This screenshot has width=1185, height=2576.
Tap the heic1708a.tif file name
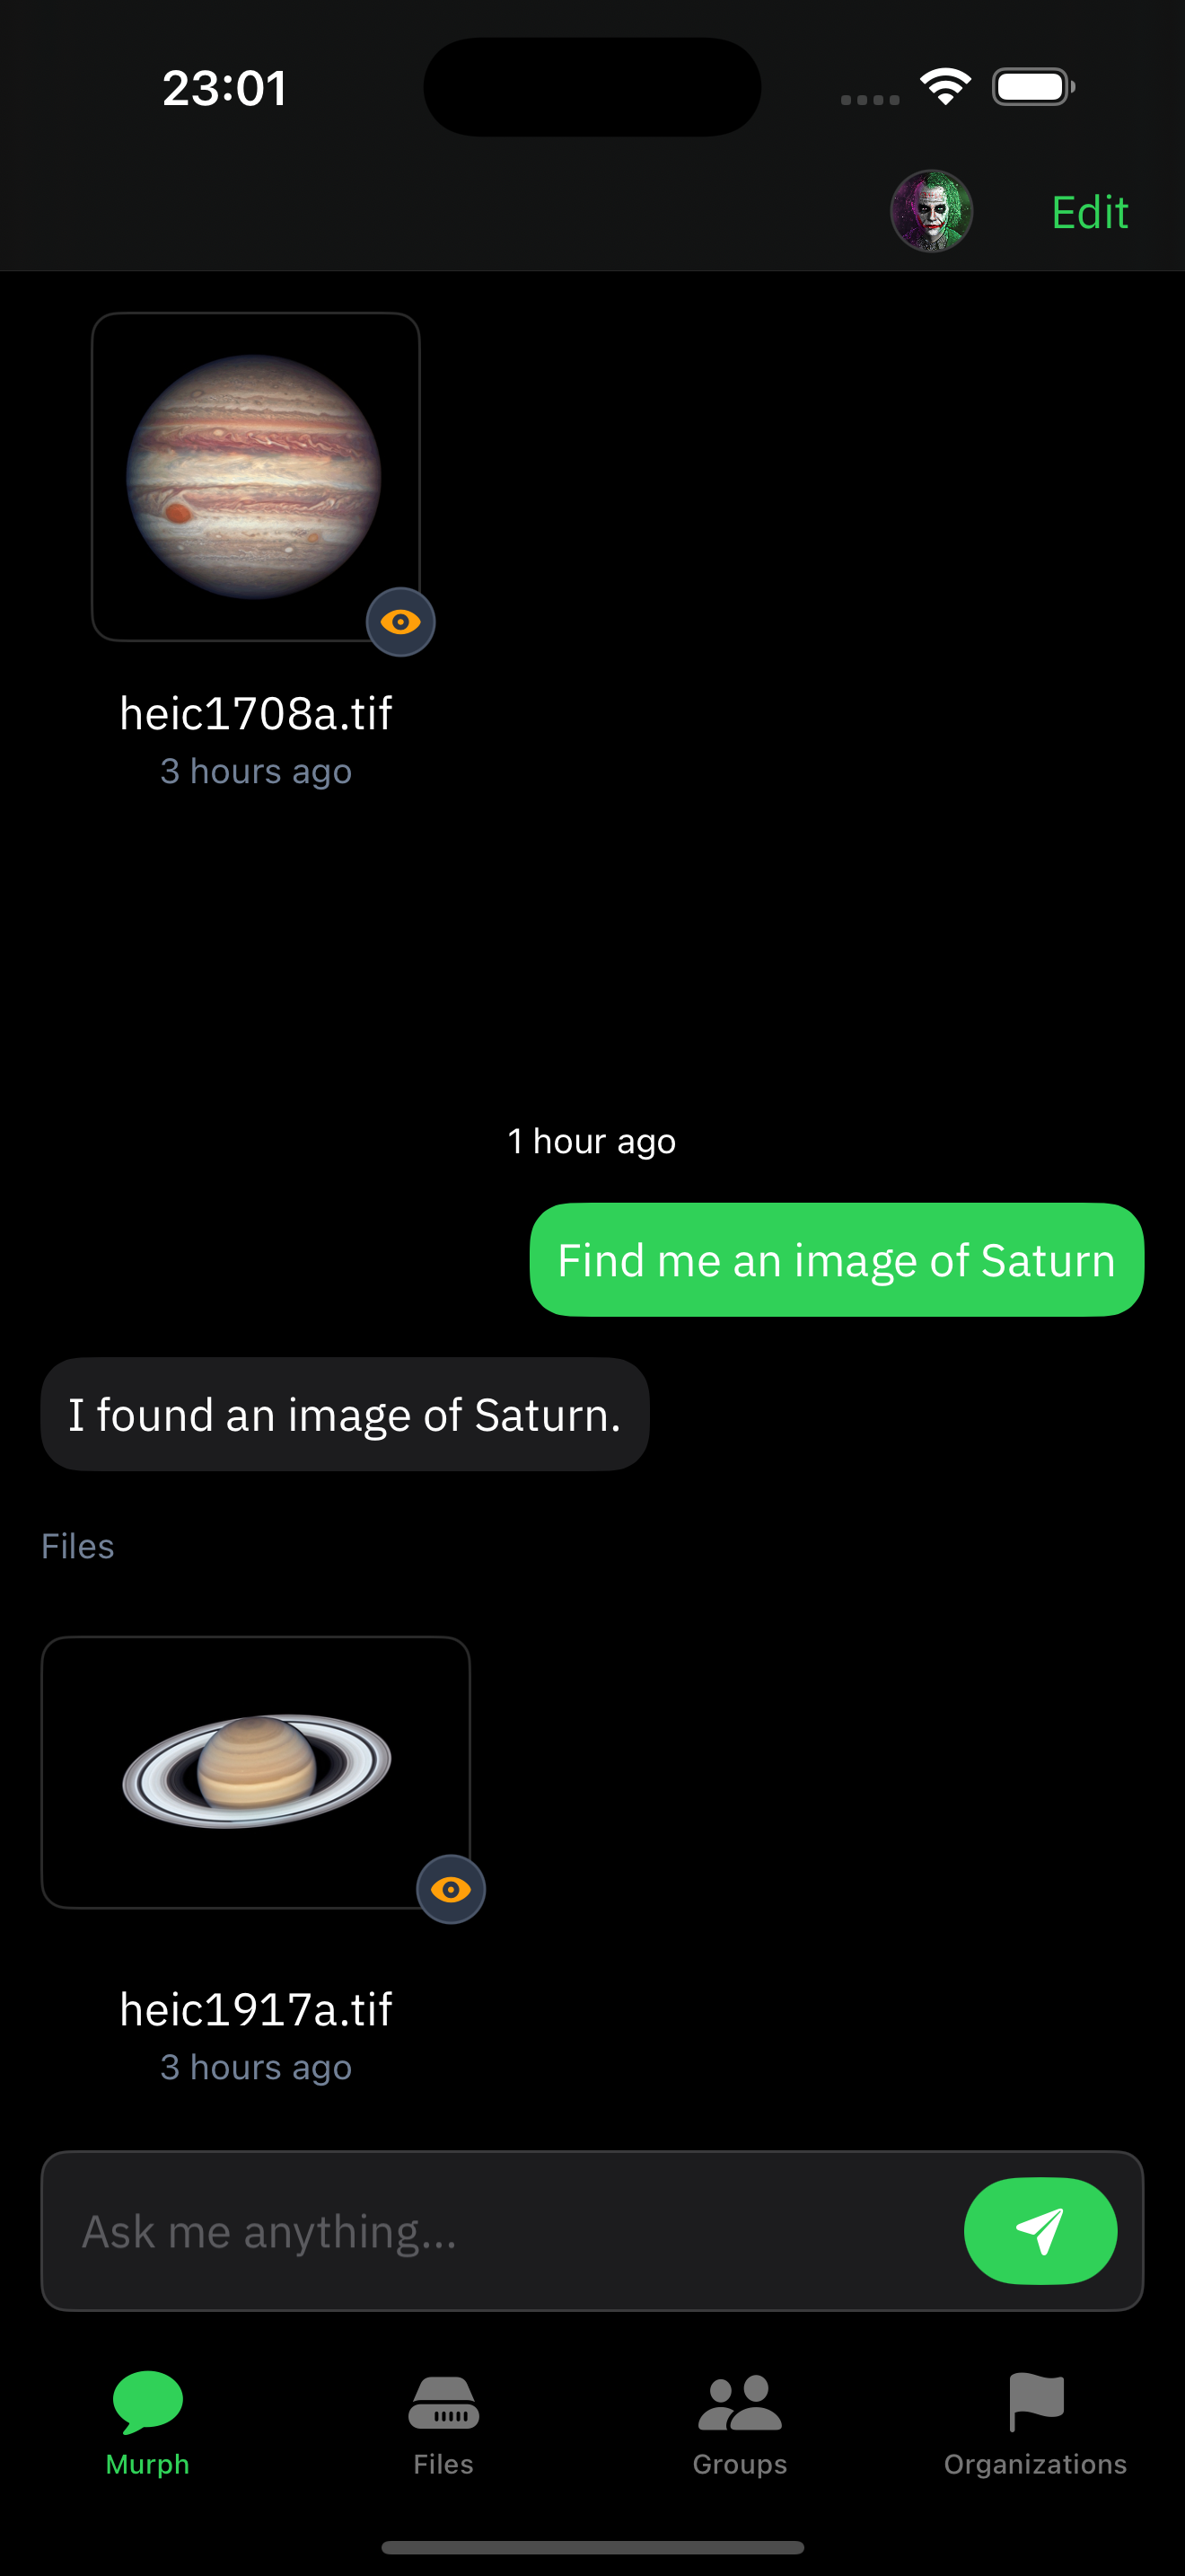(x=256, y=714)
